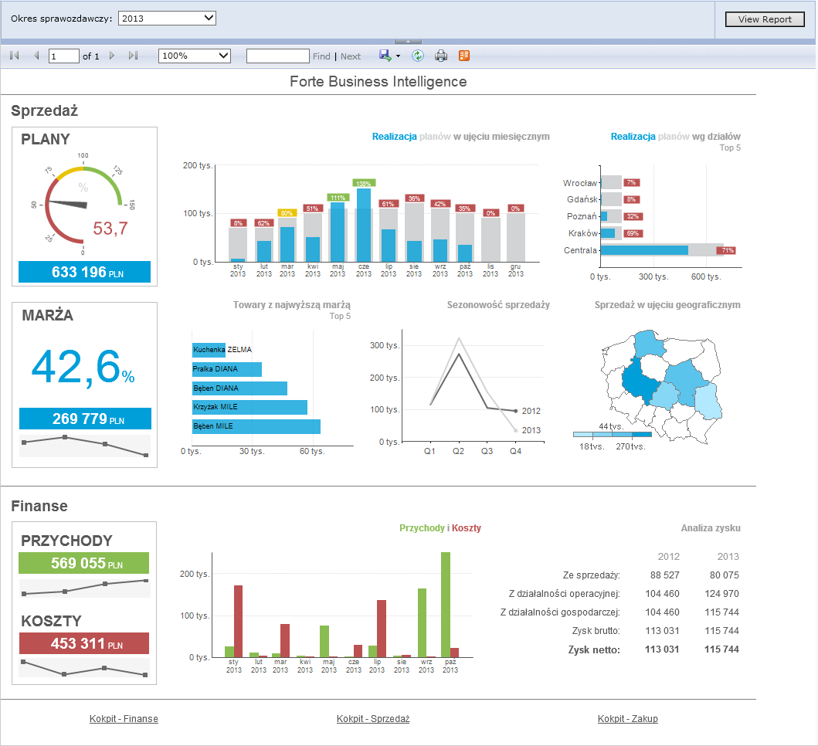Click the find text input box

[x=277, y=56]
